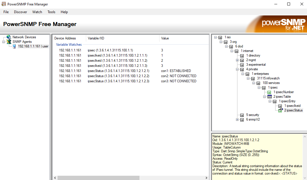Collapse the 4 private MIB node

[x=237, y=69]
